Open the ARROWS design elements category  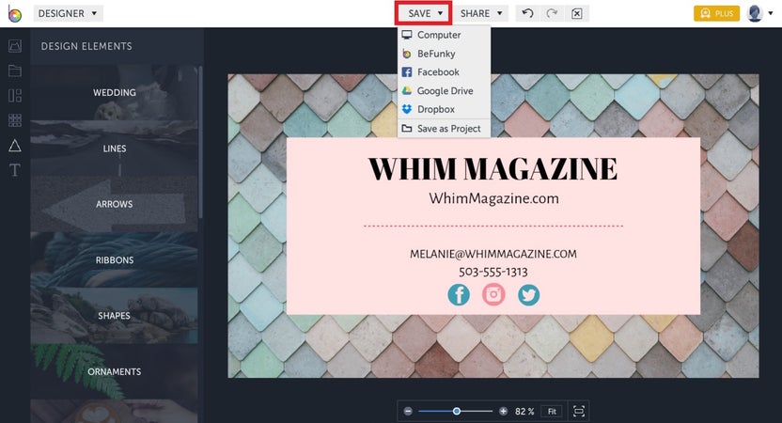115,204
